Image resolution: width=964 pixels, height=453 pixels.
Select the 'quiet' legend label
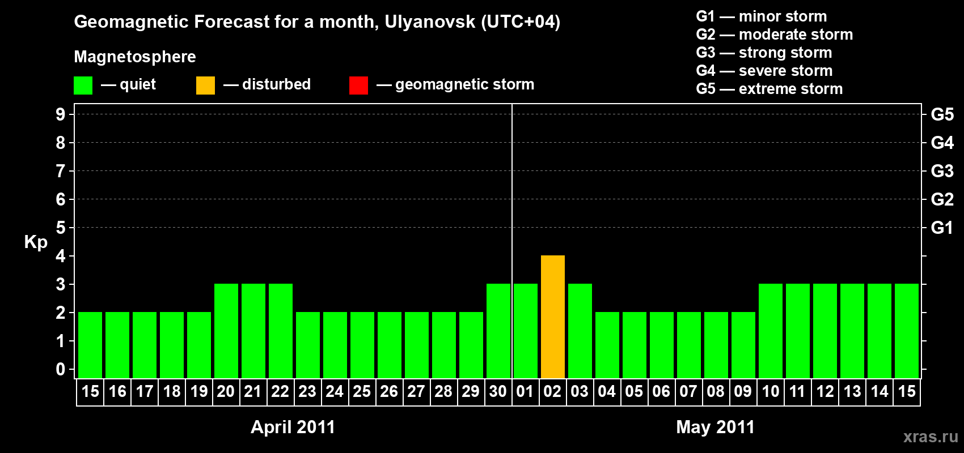point(138,84)
